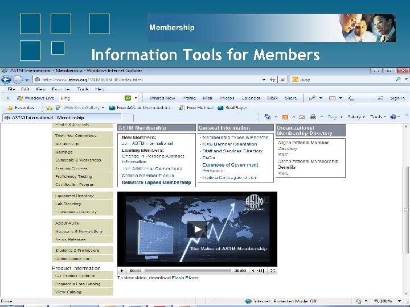The width and height of the screenshot is (410, 307).
Task: Open the search provider dropdown arrow
Action: (406, 80)
